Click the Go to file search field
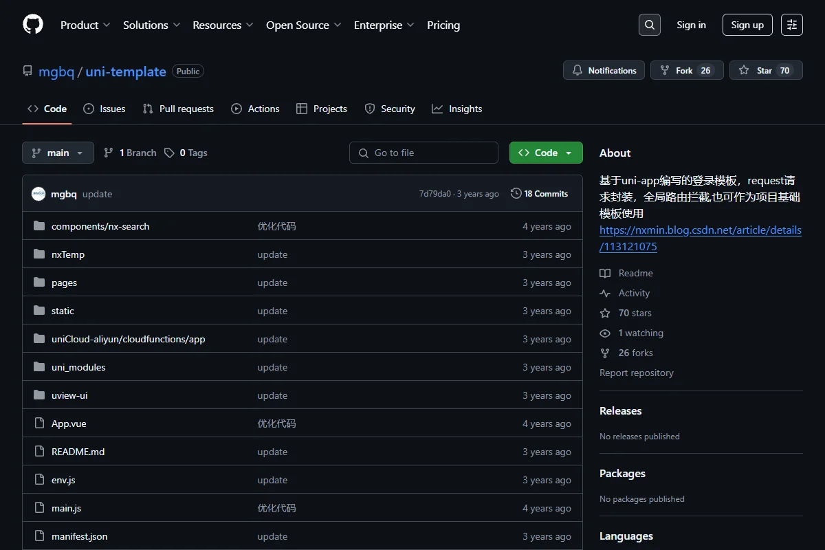This screenshot has width=825, height=550. (x=423, y=153)
